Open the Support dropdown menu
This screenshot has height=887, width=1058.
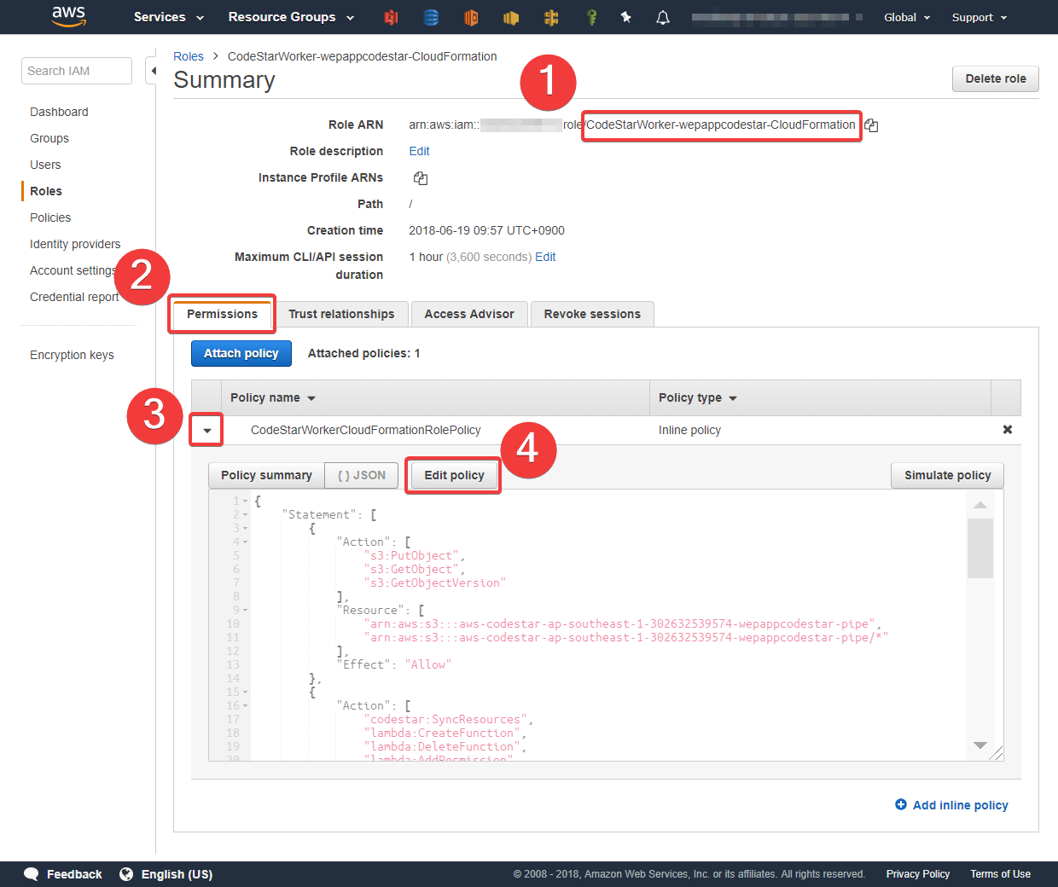pyautogui.click(x=980, y=17)
